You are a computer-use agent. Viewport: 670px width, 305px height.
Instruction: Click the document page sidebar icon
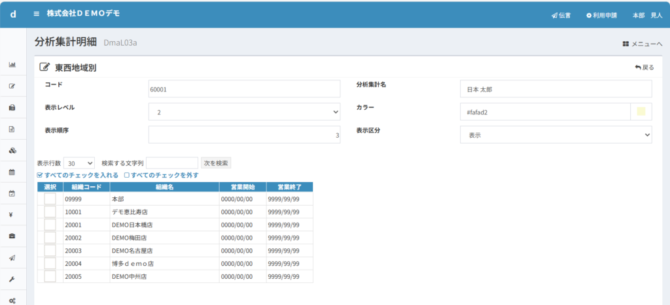click(x=12, y=129)
